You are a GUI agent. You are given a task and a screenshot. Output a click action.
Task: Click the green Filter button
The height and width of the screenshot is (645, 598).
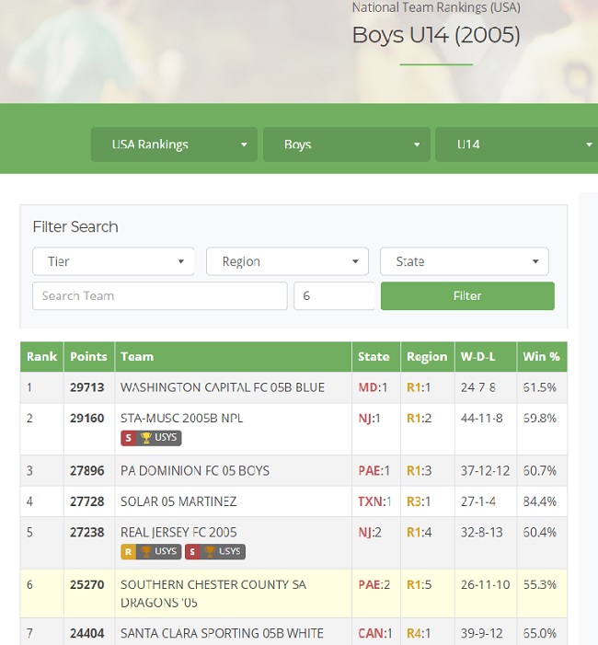[467, 295]
